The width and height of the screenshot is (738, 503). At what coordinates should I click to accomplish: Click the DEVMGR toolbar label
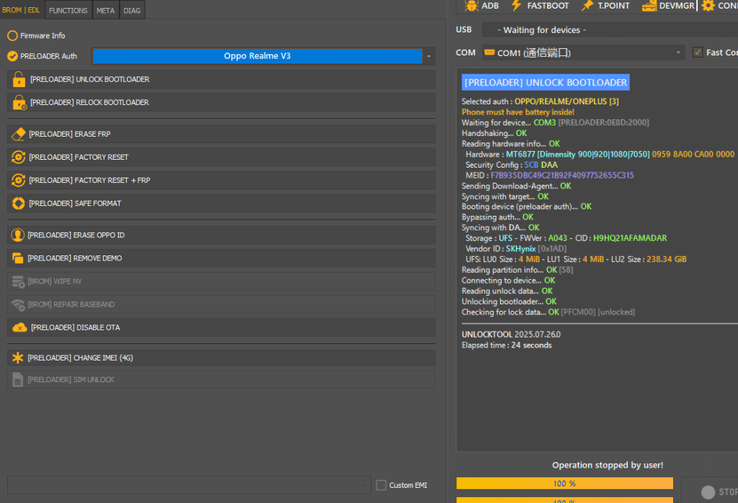coord(677,6)
